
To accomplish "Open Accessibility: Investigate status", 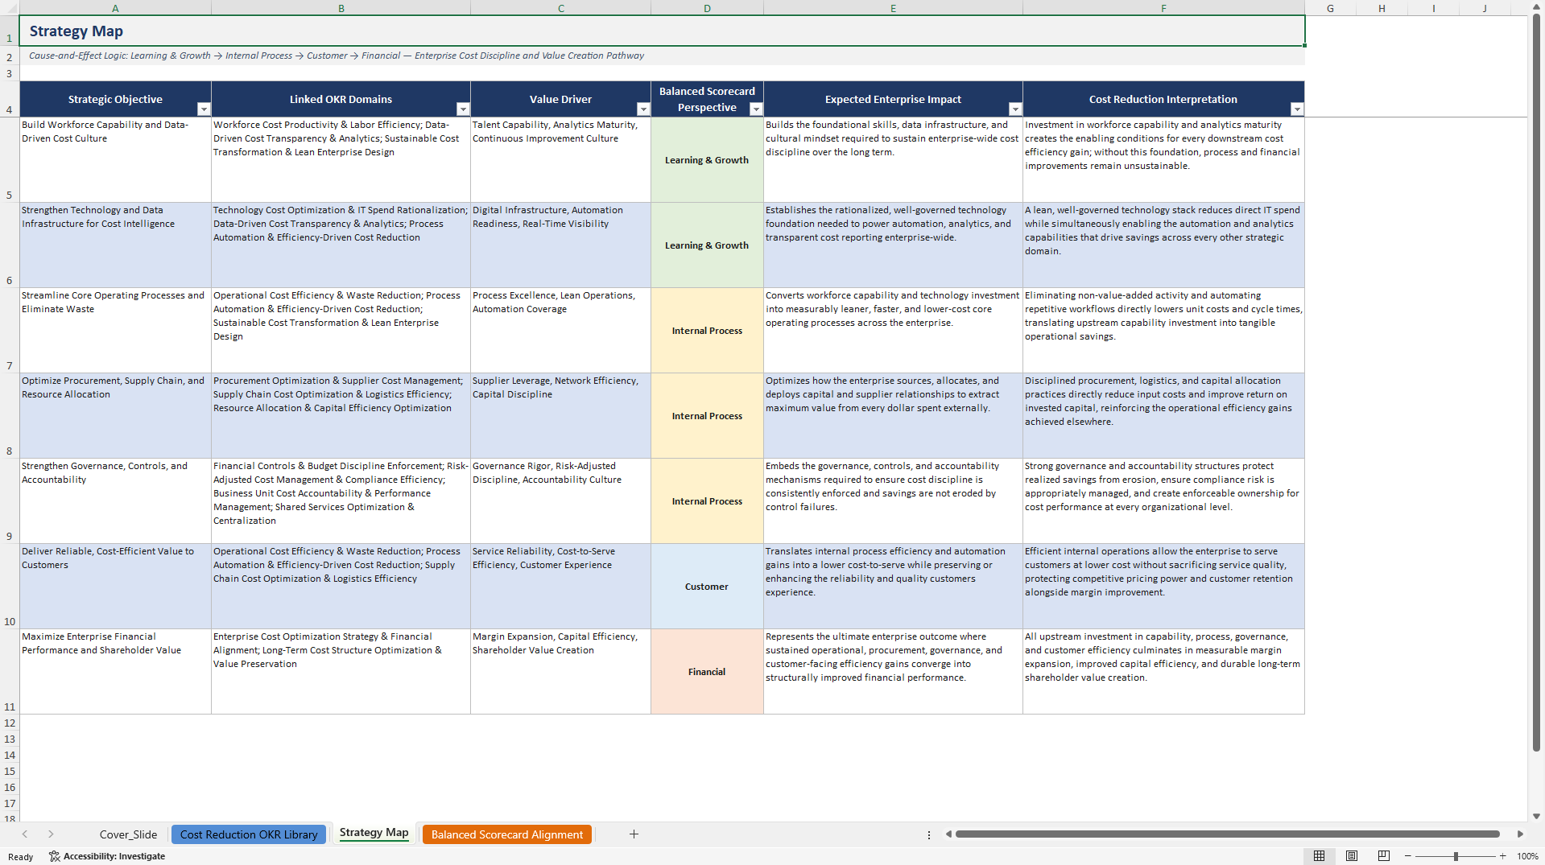I will tap(107, 856).
